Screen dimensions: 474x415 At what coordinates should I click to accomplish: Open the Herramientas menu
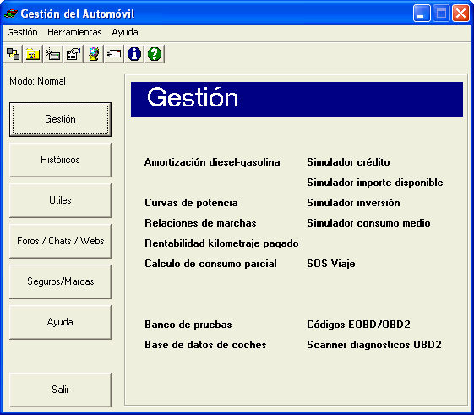tap(74, 32)
